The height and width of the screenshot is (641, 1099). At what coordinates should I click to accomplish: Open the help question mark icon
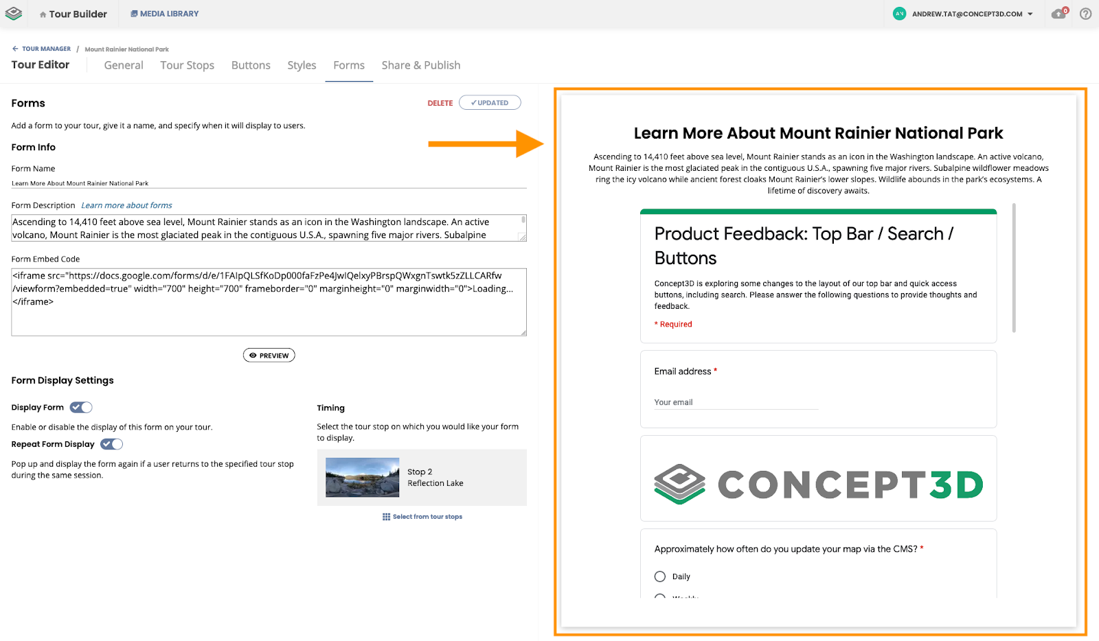click(1085, 14)
